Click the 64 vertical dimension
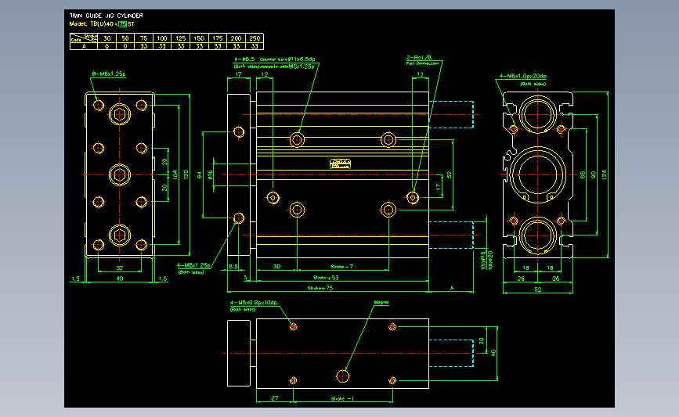Viewport: 679px width, 417px height. (x=199, y=174)
